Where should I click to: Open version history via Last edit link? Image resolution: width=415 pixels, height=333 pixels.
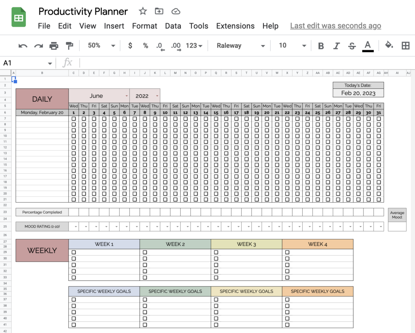(x=335, y=26)
